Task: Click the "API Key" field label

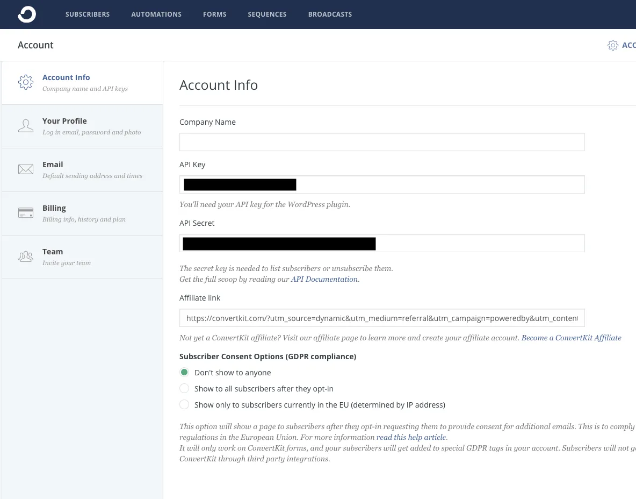Action: point(192,165)
